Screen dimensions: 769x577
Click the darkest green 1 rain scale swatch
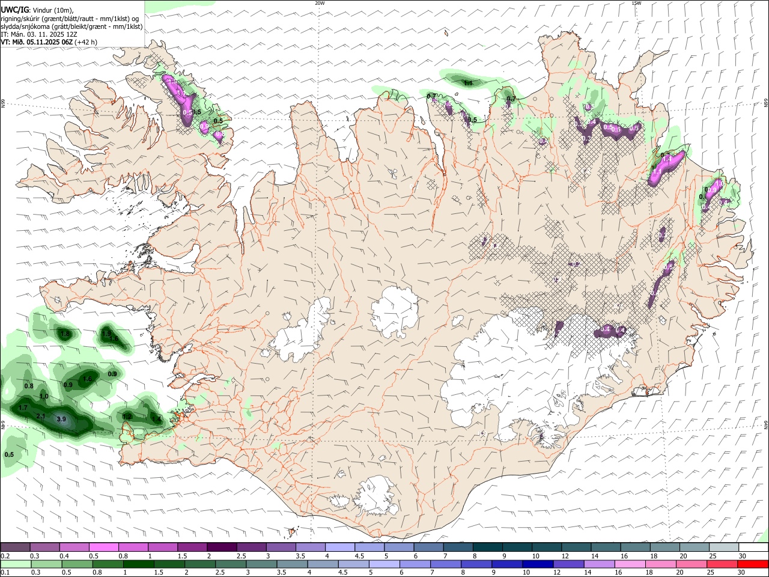point(138,564)
